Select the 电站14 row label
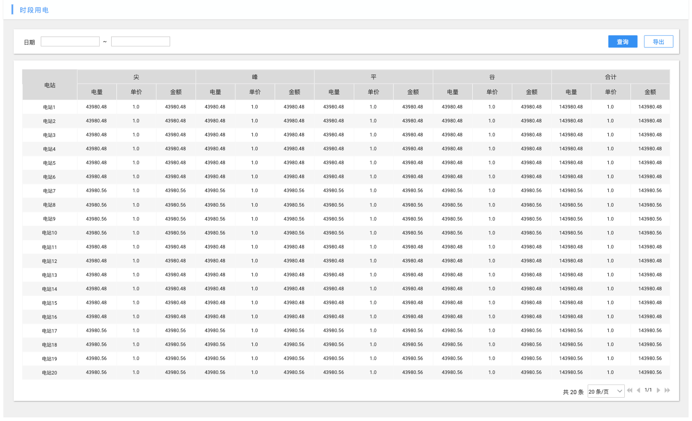The width and height of the screenshot is (692, 421). click(x=50, y=289)
